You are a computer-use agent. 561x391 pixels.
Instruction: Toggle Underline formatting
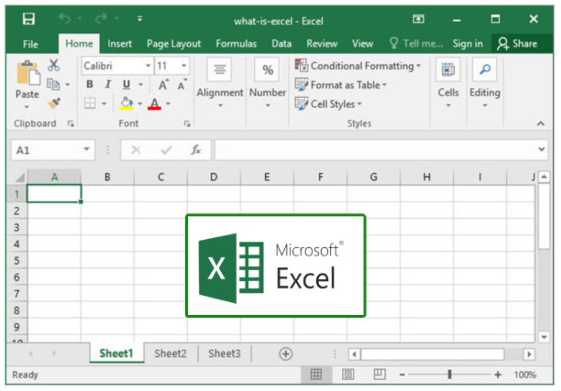(x=126, y=84)
